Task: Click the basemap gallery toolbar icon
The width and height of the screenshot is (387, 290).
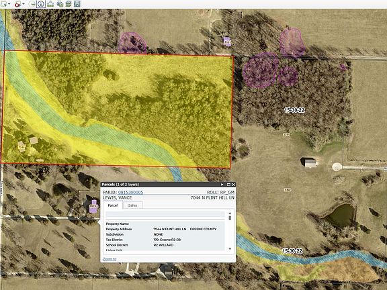Action: pyautogui.click(x=50, y=4)
